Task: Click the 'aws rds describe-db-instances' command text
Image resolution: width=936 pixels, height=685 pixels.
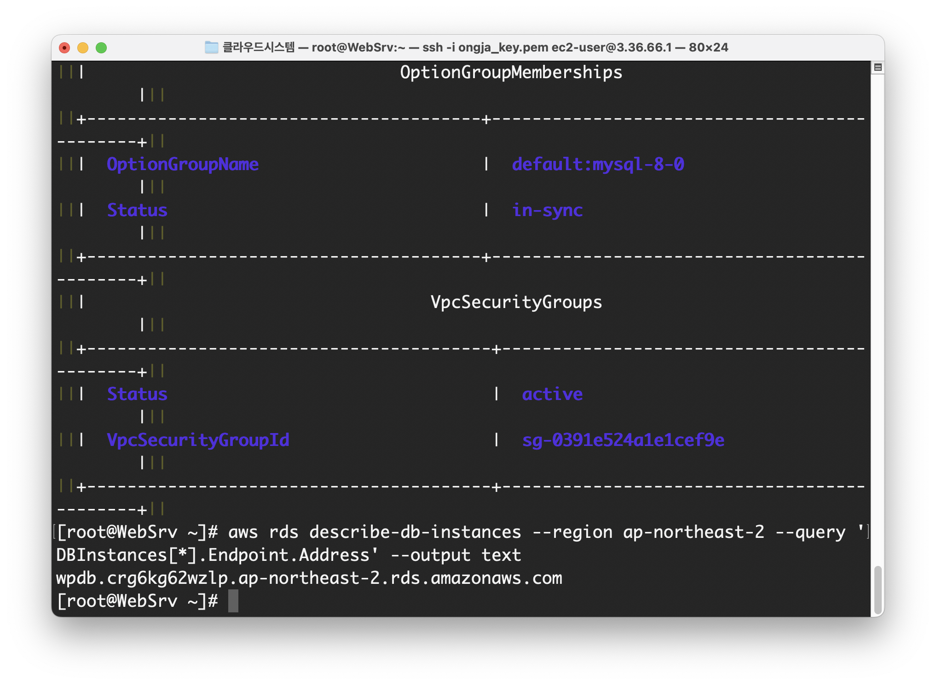Action: (375, 532)
